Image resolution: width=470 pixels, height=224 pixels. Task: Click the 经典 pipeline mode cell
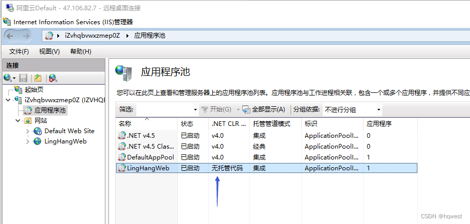259,147
